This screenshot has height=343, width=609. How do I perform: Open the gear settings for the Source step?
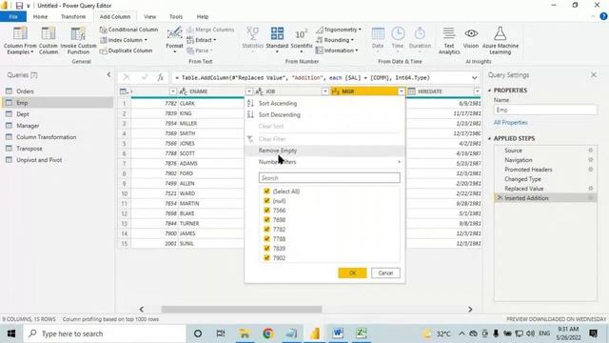coord(590,151)
